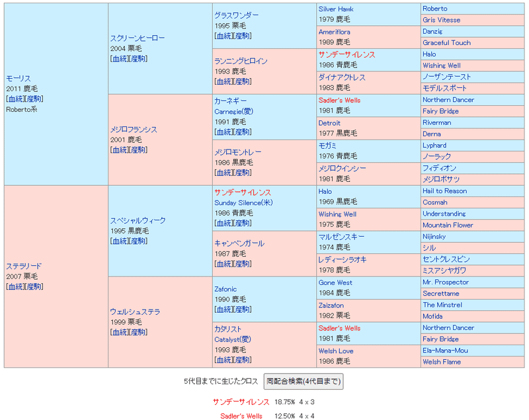This screenshot has width=529, height=420.
Task: Open Ela-Mana-Mou ancestor link
Action: click(445, 351)
